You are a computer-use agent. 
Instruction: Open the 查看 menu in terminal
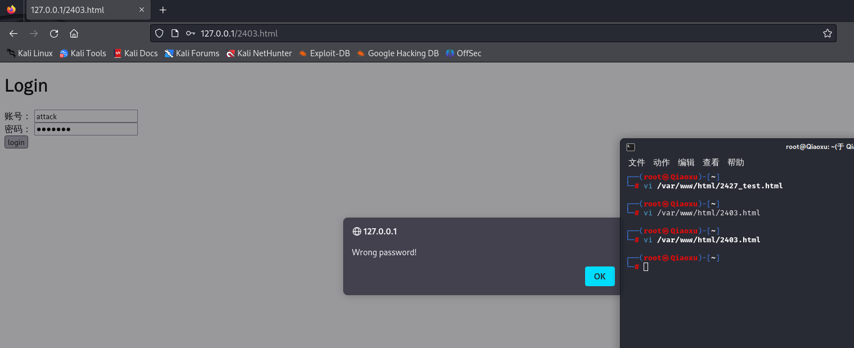[x=711, y=162]
